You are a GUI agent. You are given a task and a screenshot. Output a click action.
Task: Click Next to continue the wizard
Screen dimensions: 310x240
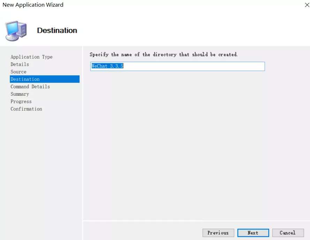click(x=253, y=233)
